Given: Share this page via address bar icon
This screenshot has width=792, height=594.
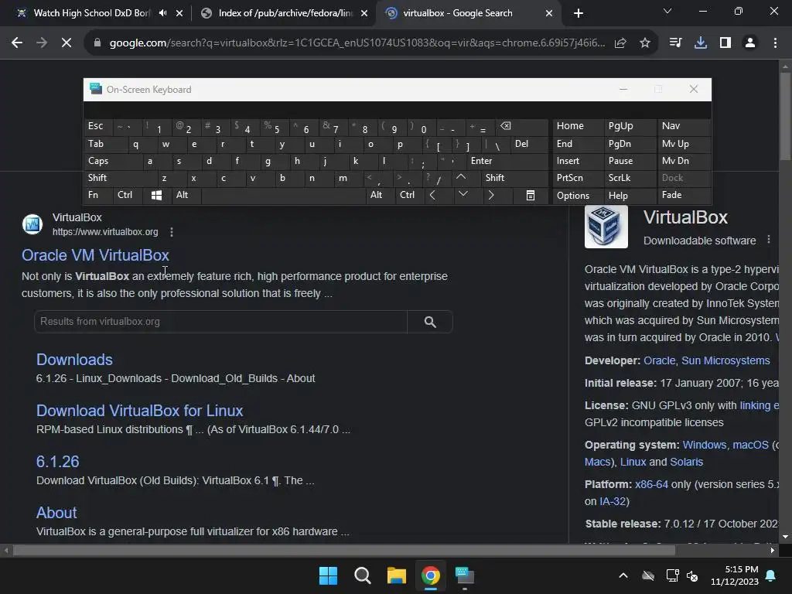Looking at the screenshot, I should pos(620,43).
